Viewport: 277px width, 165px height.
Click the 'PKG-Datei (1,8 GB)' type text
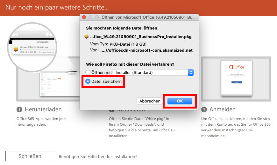[128, 44]
